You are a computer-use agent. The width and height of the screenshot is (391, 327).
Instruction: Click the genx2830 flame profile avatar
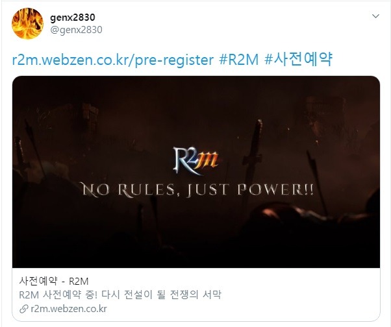pos(28,23)
